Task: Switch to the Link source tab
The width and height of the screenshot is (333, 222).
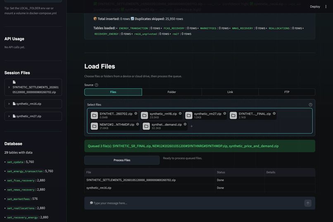Action: click(x=230, y=92)
